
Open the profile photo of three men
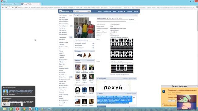84,28
